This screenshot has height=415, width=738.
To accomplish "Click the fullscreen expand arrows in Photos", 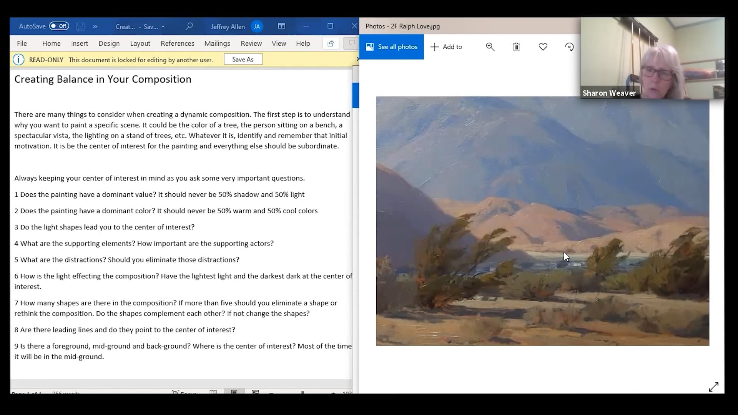I will 713,387.
